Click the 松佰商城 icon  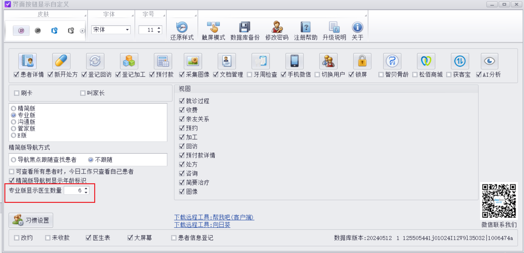pos(426,61)
